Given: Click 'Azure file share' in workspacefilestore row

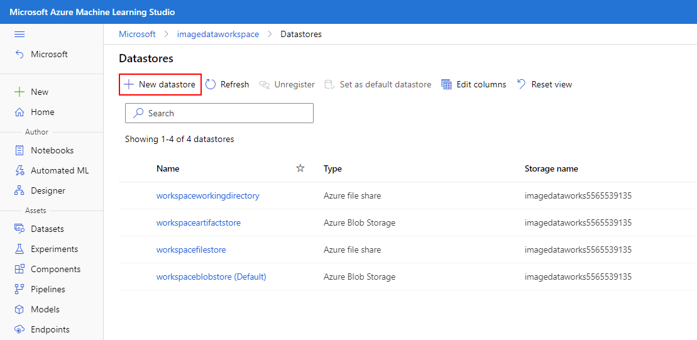Looking at the screenshot, I should pyautogui.click(x=352, y=250).
